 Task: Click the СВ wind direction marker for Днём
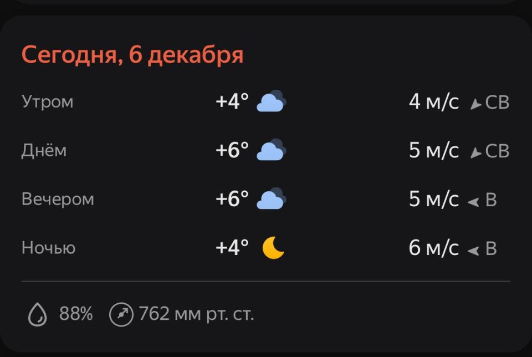click(475, 150)
